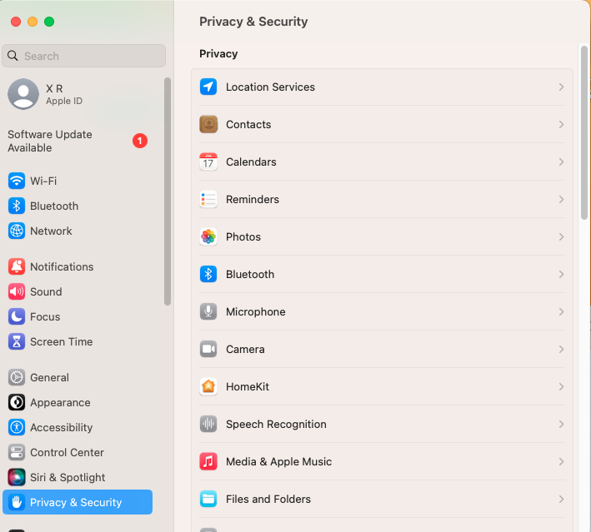Open X R Apple ID account

click(x=45, y=95)
